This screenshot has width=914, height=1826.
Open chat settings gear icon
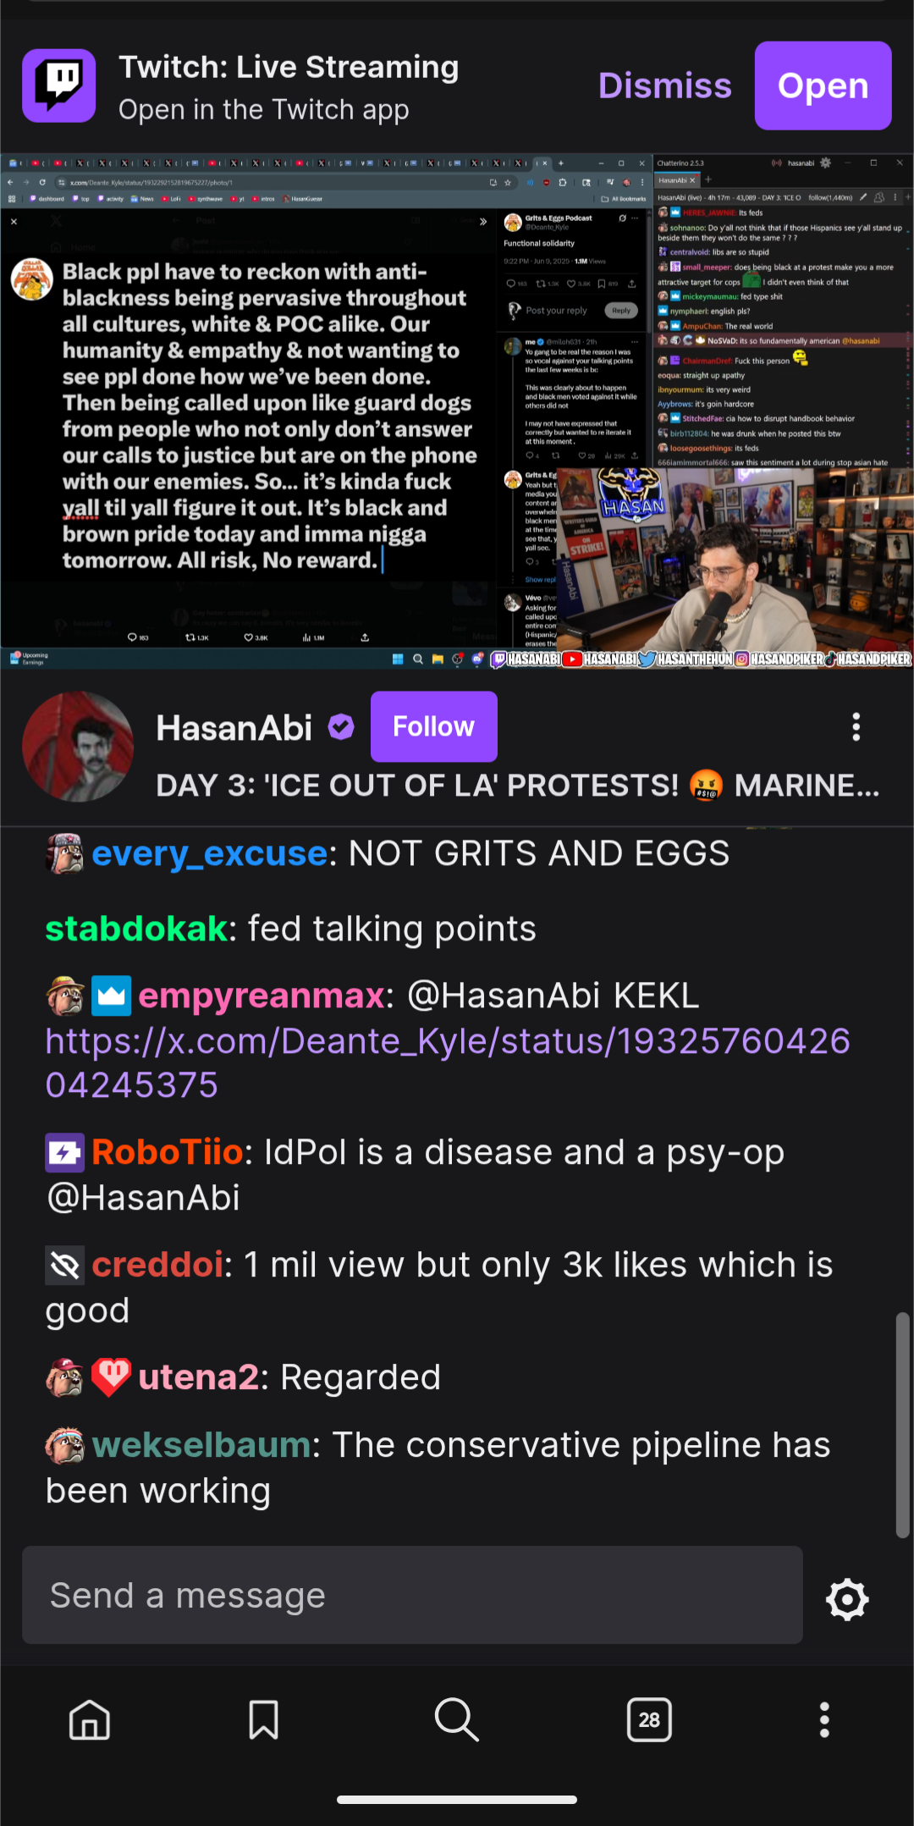[847, 1599]
